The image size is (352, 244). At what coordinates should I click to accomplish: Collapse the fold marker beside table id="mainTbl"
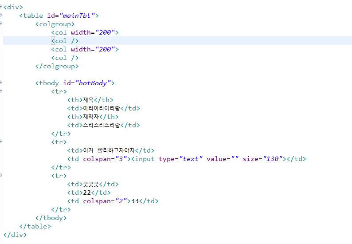(1, 15)
